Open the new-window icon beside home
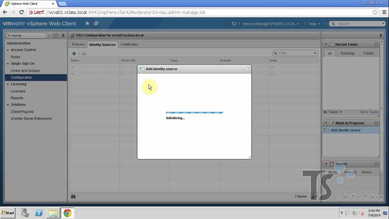Screen dimensions: 389x219 pos(96,23)
